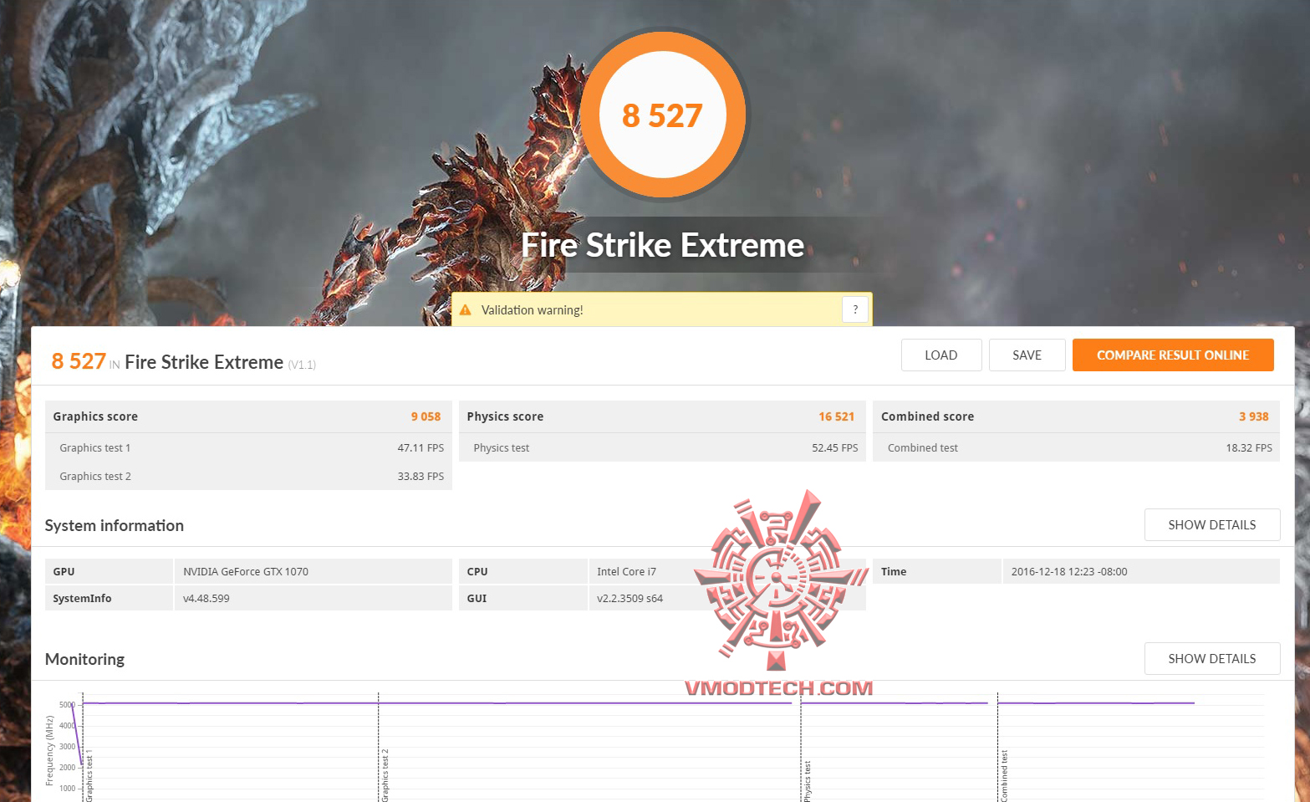Select the Intel Core i7 value
1310x802 pixels.
pos(627,571)
